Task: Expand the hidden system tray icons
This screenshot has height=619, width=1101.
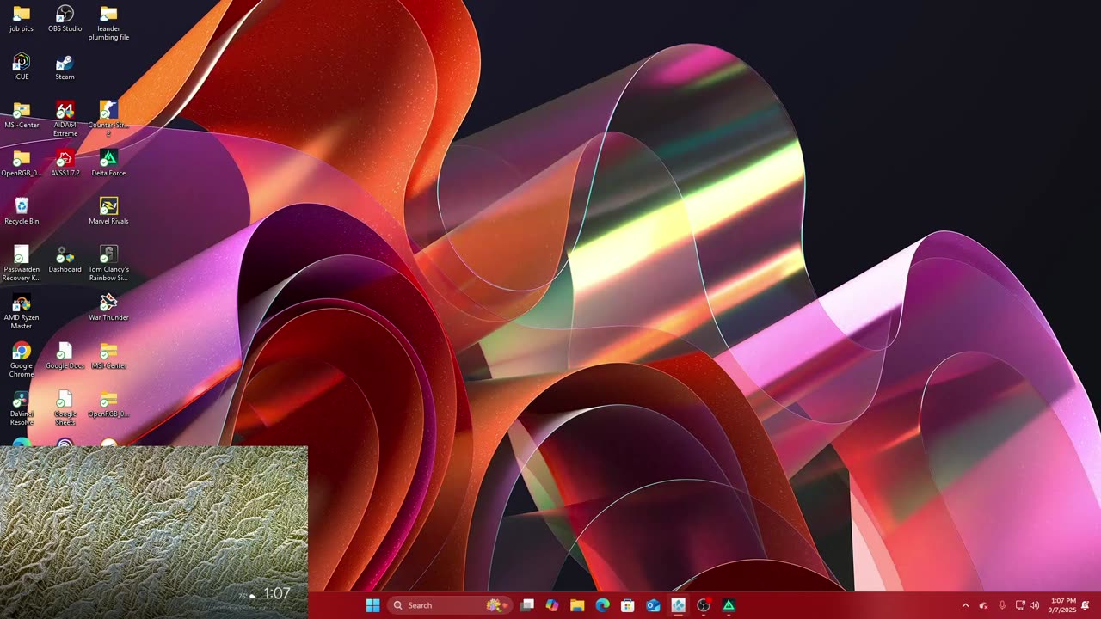Action: (x=965, y=605)
